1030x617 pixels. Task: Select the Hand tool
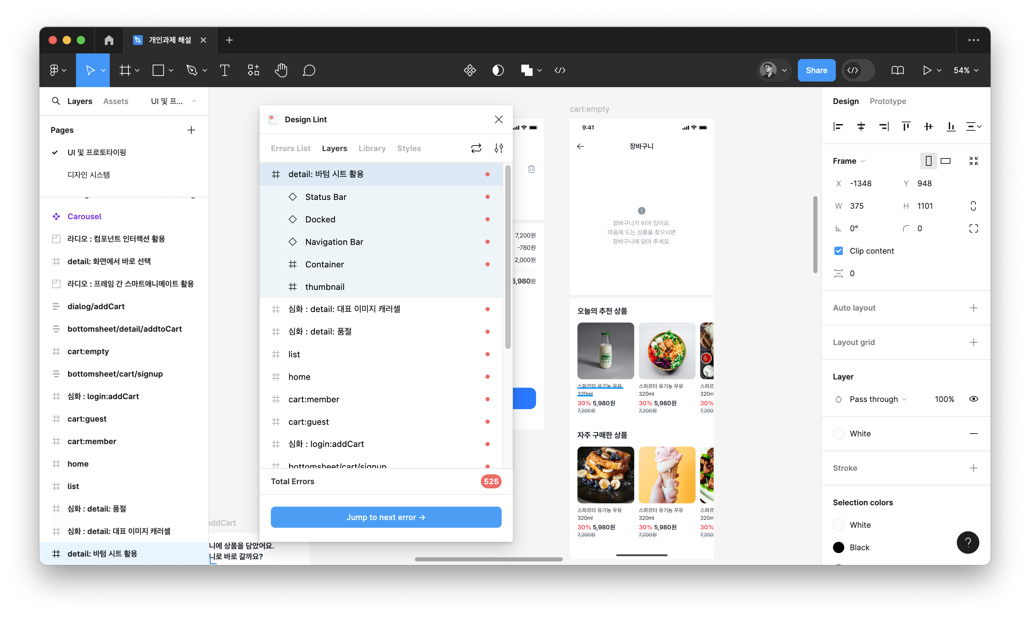pos(281,70)
